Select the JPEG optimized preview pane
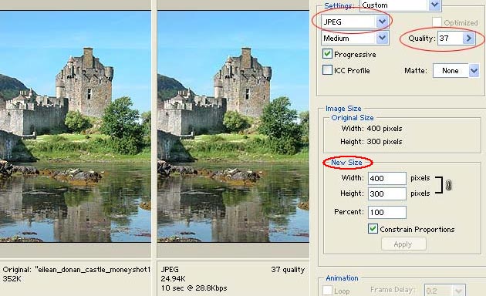This screenshot has width=486, height=296. [233, 126]
